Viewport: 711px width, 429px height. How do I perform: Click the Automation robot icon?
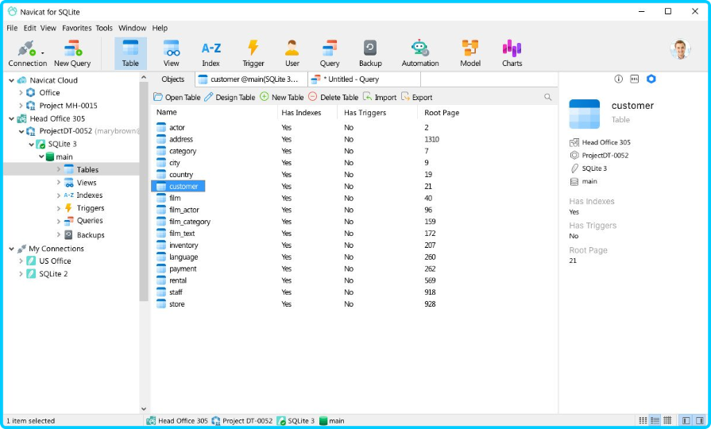419,52
